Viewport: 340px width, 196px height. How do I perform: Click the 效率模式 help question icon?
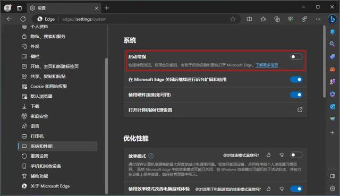click(151, 156)
